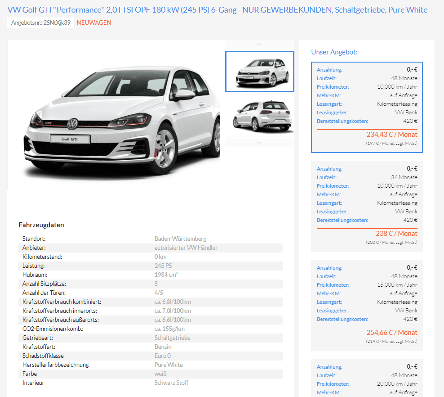Select the offer with 20.000 km / Jahr
This screenshot has height=397, width=444.
point(367,378)
